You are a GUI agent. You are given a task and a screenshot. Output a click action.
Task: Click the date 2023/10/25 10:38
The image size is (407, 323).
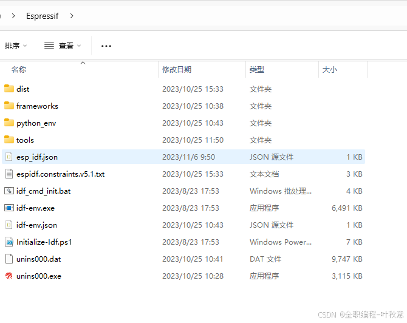pos(193,106)
